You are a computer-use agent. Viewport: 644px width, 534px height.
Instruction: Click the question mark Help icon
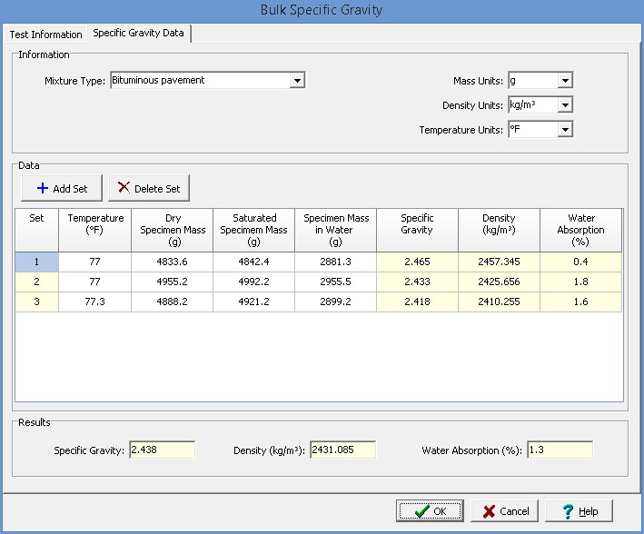tap(568, 511)
